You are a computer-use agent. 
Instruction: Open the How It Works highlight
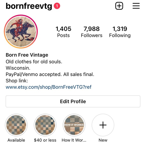click(74, 125)
